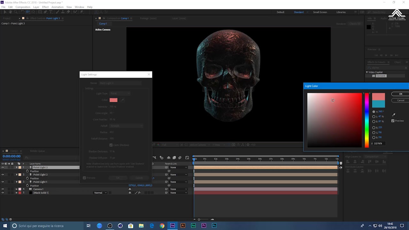Image resolution: width=409 pixels, height=230 pixels.
Task: Open Illustrator from the taskbar
Action: coord(183,226)
